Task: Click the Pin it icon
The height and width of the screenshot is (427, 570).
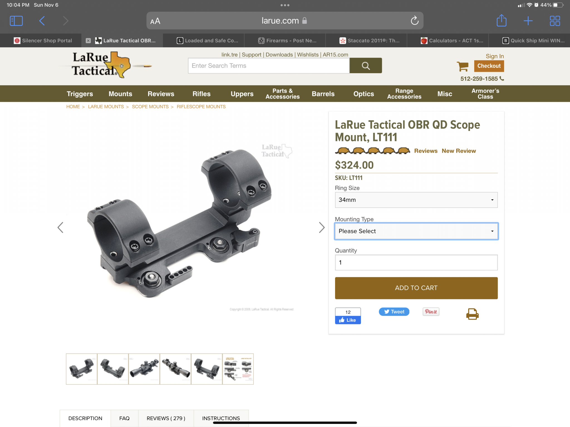Action: click(431, 312)
